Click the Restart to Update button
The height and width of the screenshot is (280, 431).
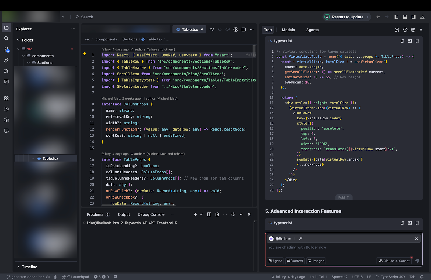point(346,17)
